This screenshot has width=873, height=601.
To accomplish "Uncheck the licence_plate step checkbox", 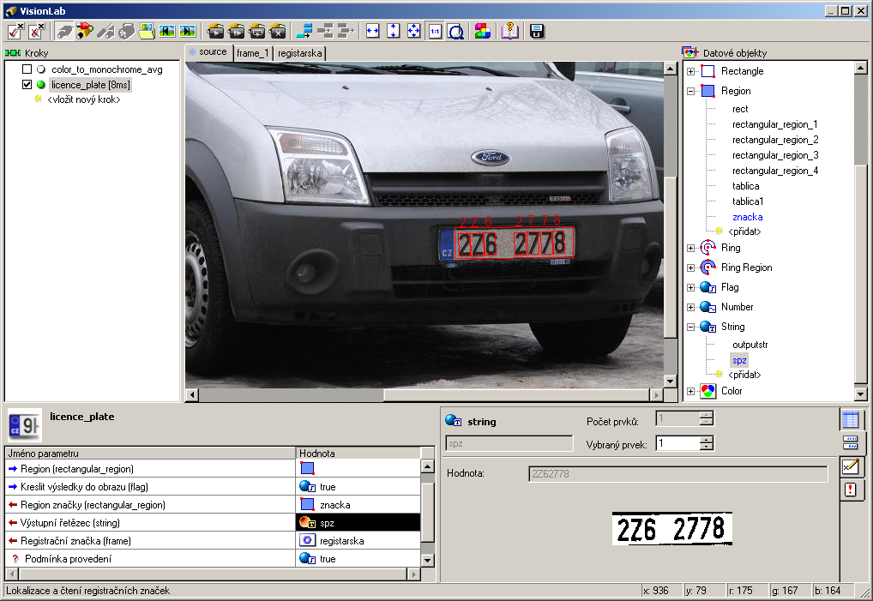I will pyautogui.click(x=27, y=85).
